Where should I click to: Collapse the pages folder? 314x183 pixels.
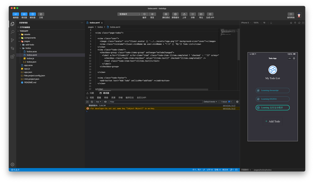(x=51, y=41)
